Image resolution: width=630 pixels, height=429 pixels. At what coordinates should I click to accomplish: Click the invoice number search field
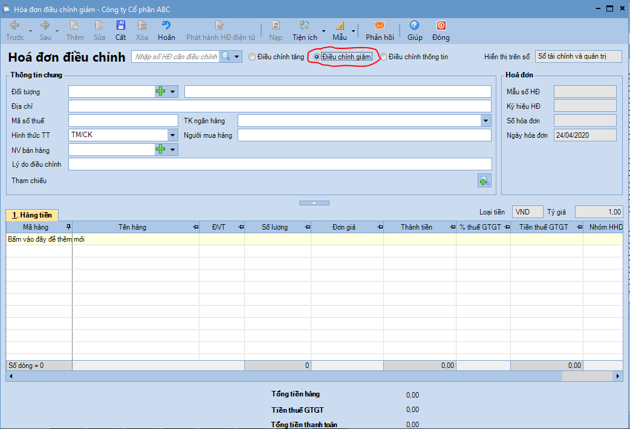click(x=177, y=57)
